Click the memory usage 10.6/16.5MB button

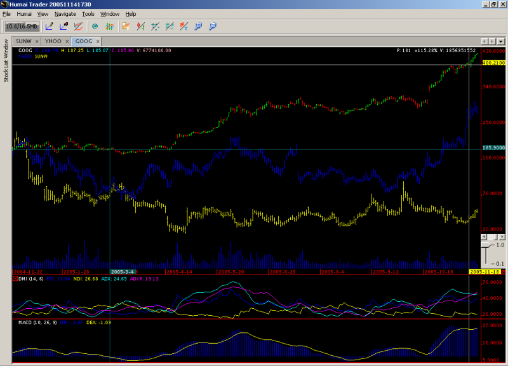22,26
